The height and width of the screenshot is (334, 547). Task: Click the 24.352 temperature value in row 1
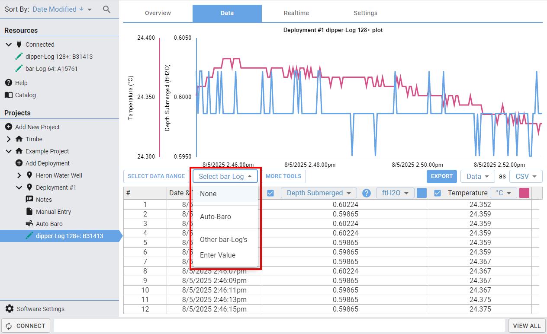[480, 204]
